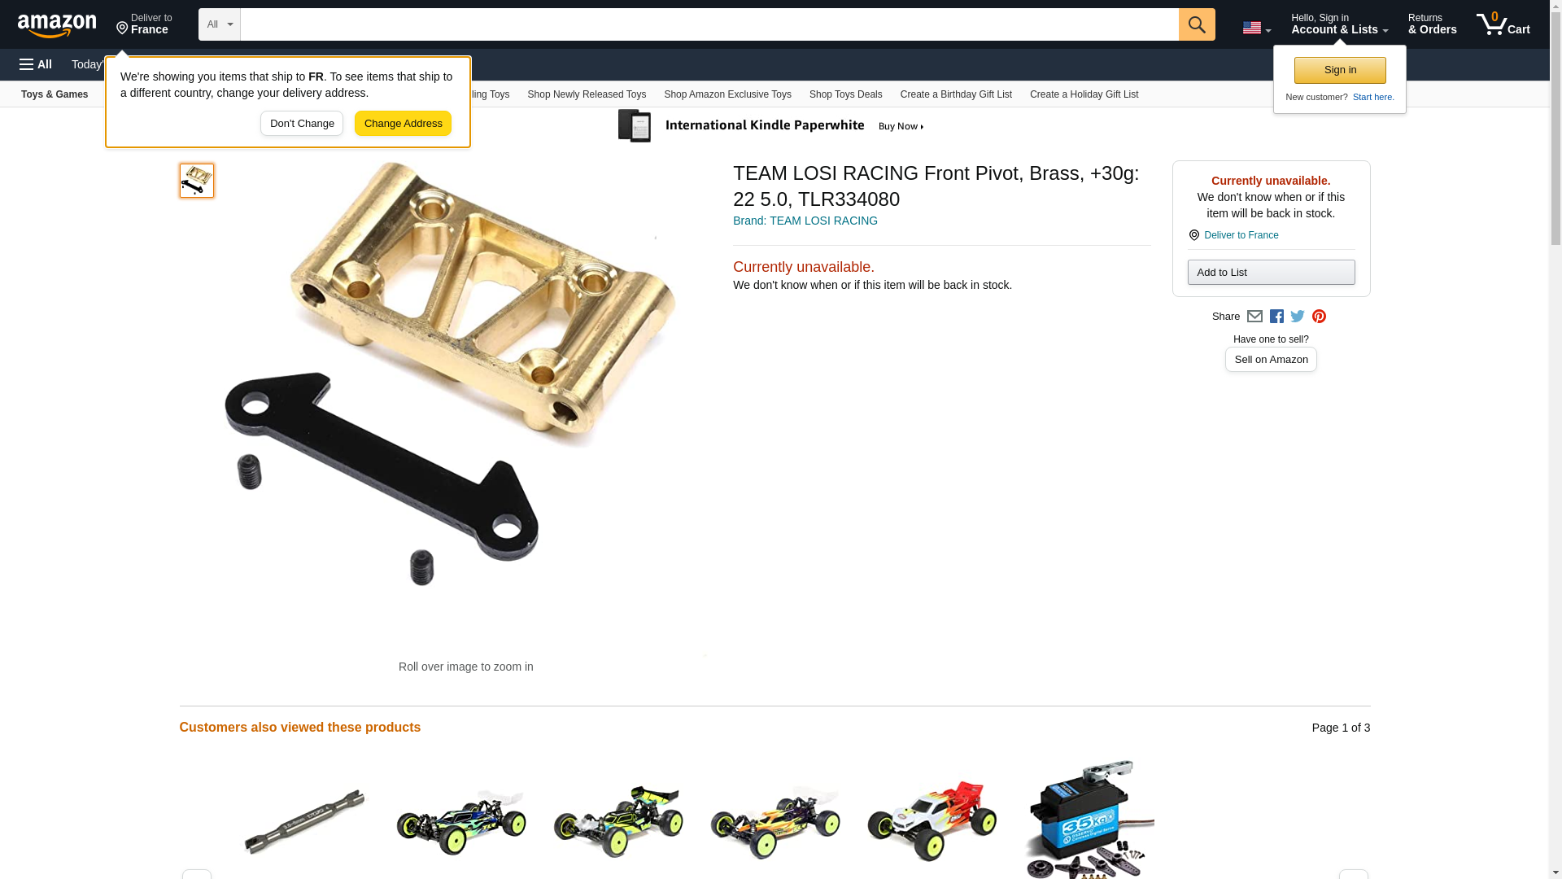Screen dimensions: 1562x879
Task: Open Shop Toys Deals tab
Action: (x=845, y=94)
